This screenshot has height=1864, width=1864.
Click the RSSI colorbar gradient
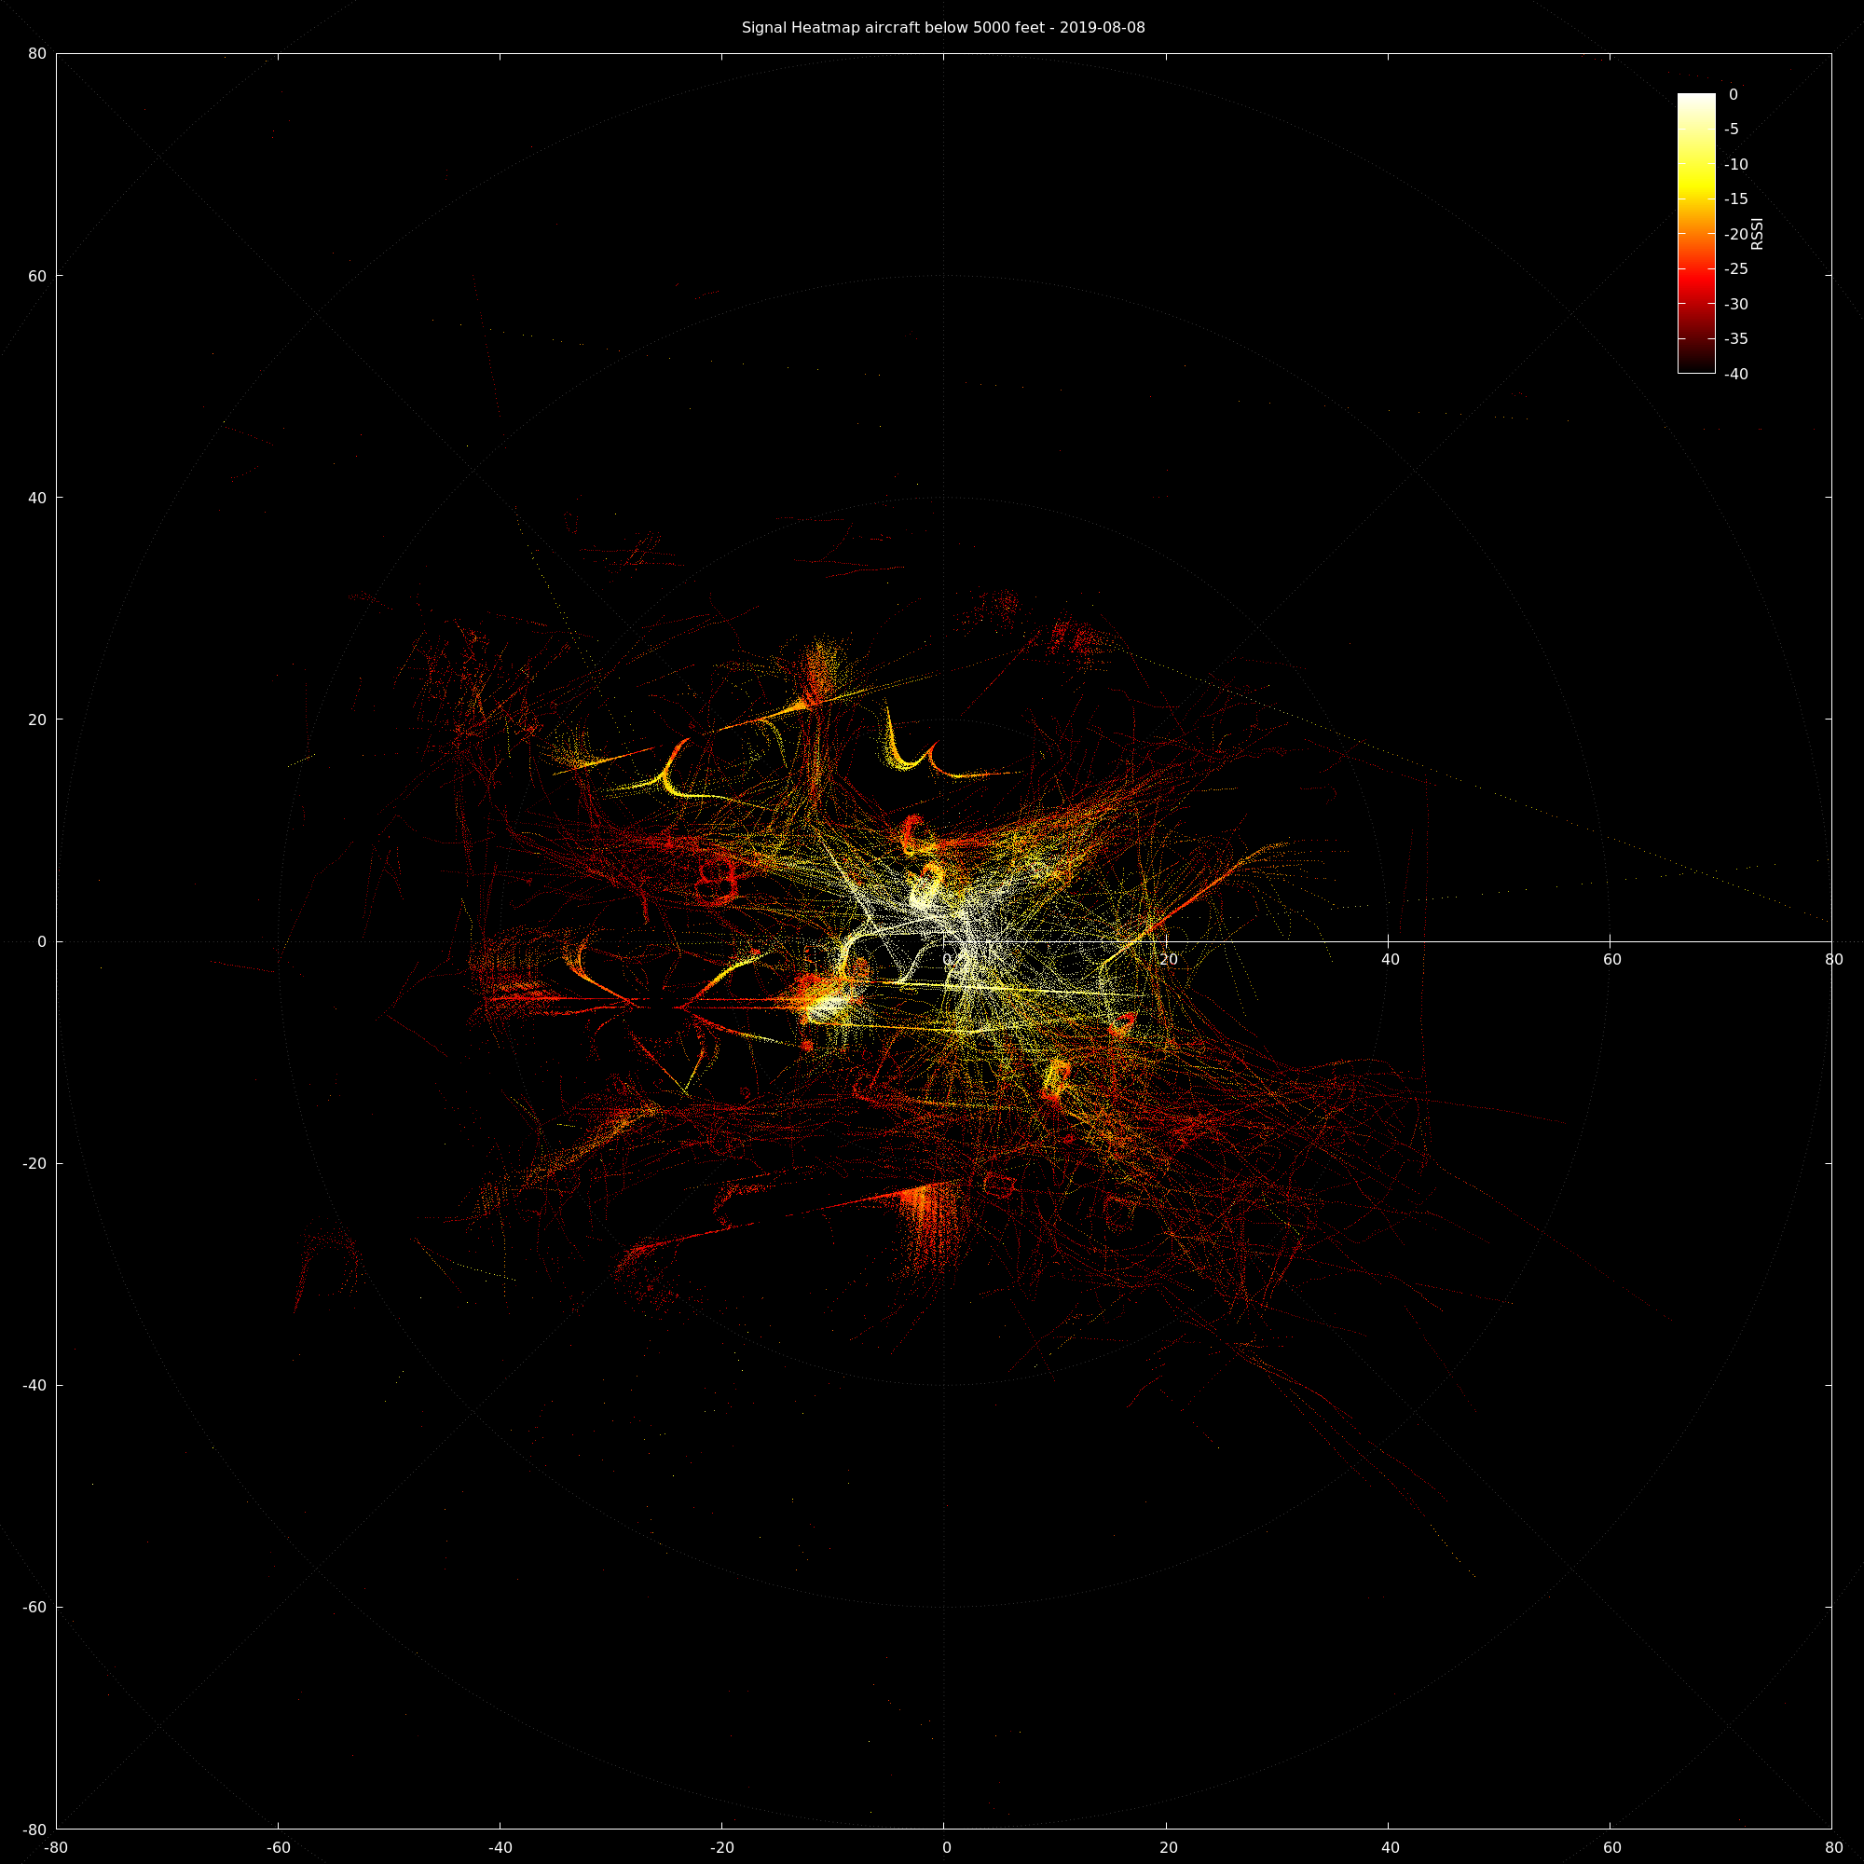1696,232
